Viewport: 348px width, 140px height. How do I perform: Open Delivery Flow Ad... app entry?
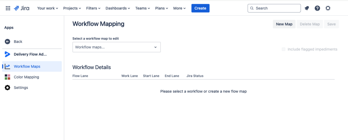click(x=32, y=54)
